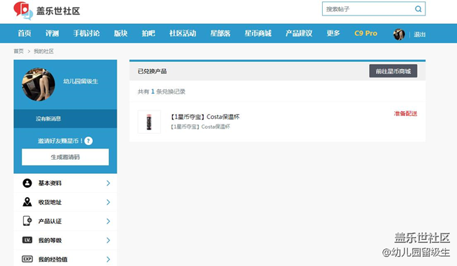The width and height of the screenshot is (457, 266).
Task: Open the 我的等级 menu entry
Action: tap(65, 240)
